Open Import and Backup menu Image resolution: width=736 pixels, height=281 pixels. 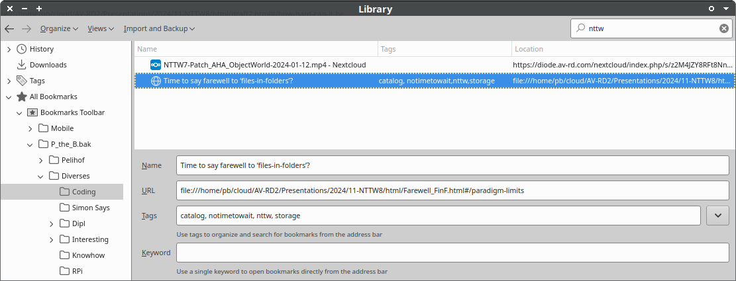tap(159, 28)
